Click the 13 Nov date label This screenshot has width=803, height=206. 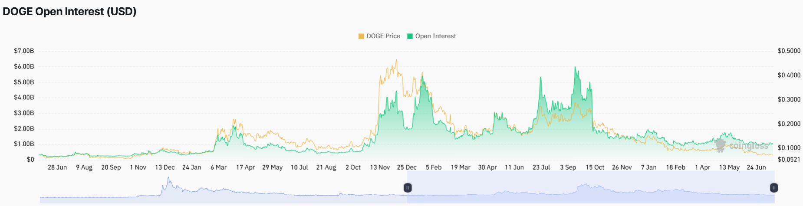tap(380, 167)
